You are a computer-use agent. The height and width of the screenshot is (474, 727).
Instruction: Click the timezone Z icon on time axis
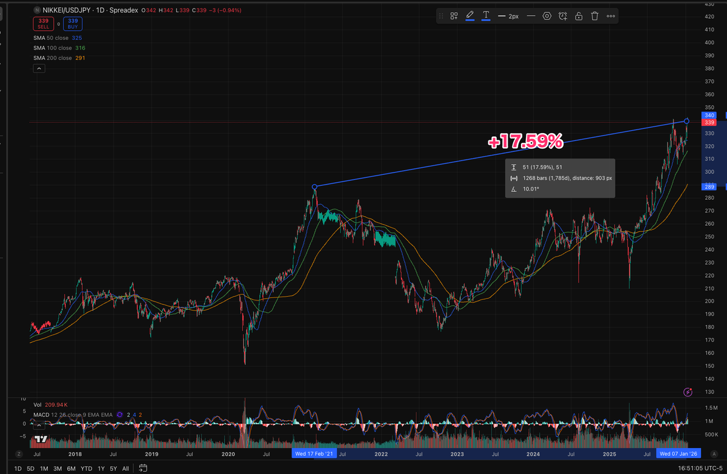coord(19,453)
